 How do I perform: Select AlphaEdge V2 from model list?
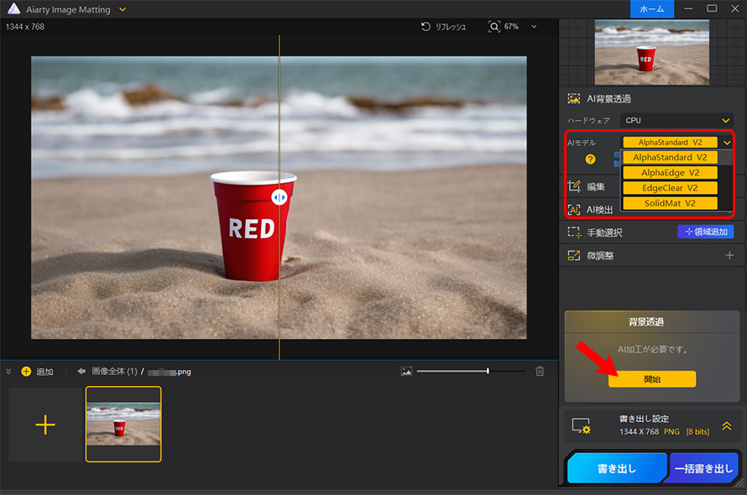(670, 173)
